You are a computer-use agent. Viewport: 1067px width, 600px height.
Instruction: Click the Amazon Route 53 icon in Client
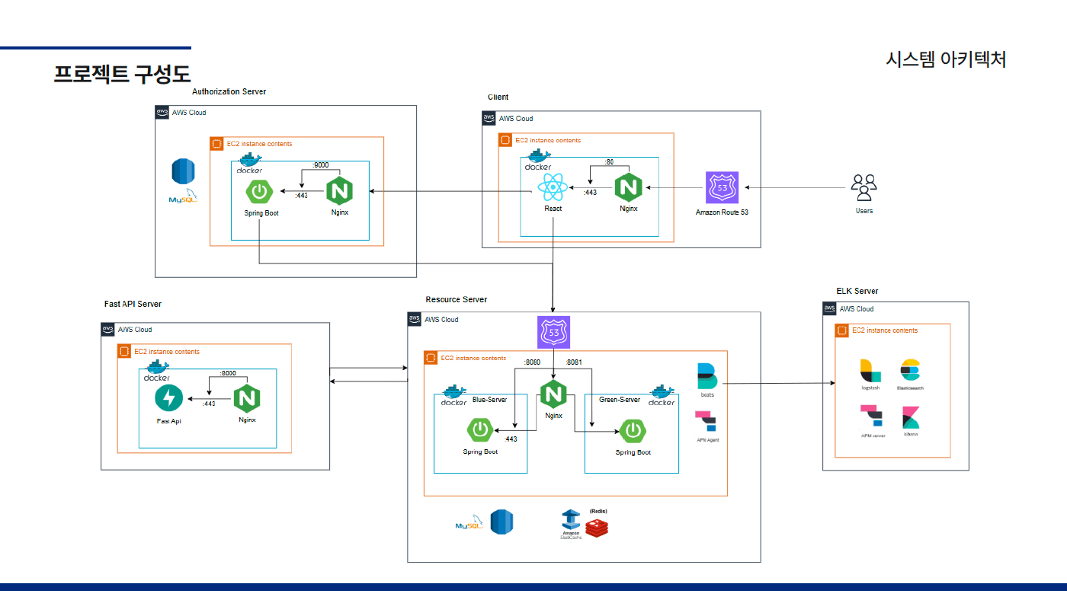(x=722, y=188)
